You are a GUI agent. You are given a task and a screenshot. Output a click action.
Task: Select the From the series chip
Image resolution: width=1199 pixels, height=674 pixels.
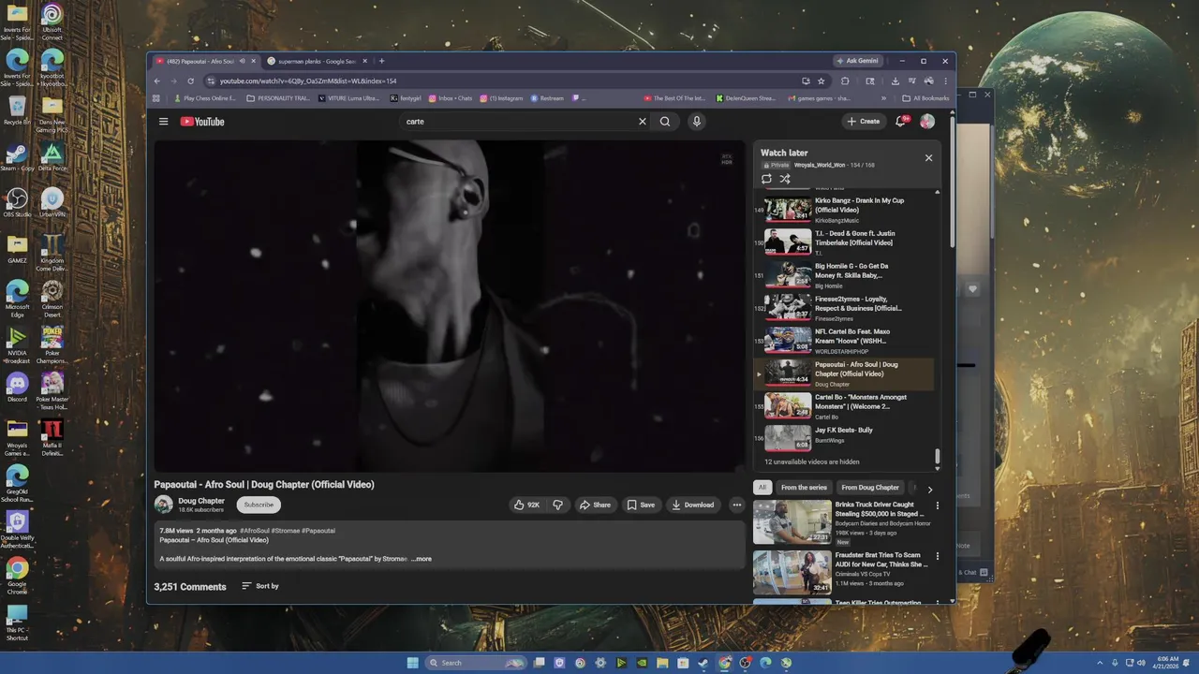coord(804,488)
